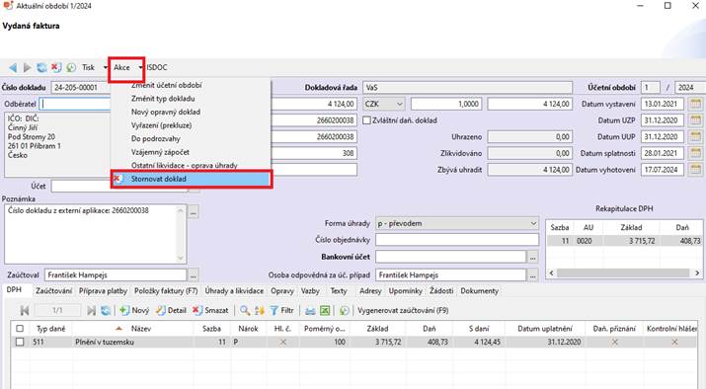
Task: Check the row 511 checkbox
Action: click(x=20, y=343)
